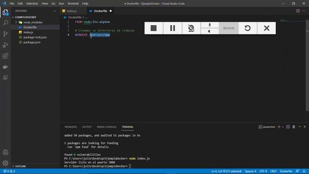Close the recorder toolbar with X

point(267,28)
